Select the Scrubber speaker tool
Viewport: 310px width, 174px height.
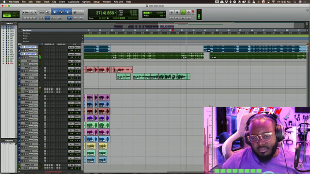pos(75,12)
